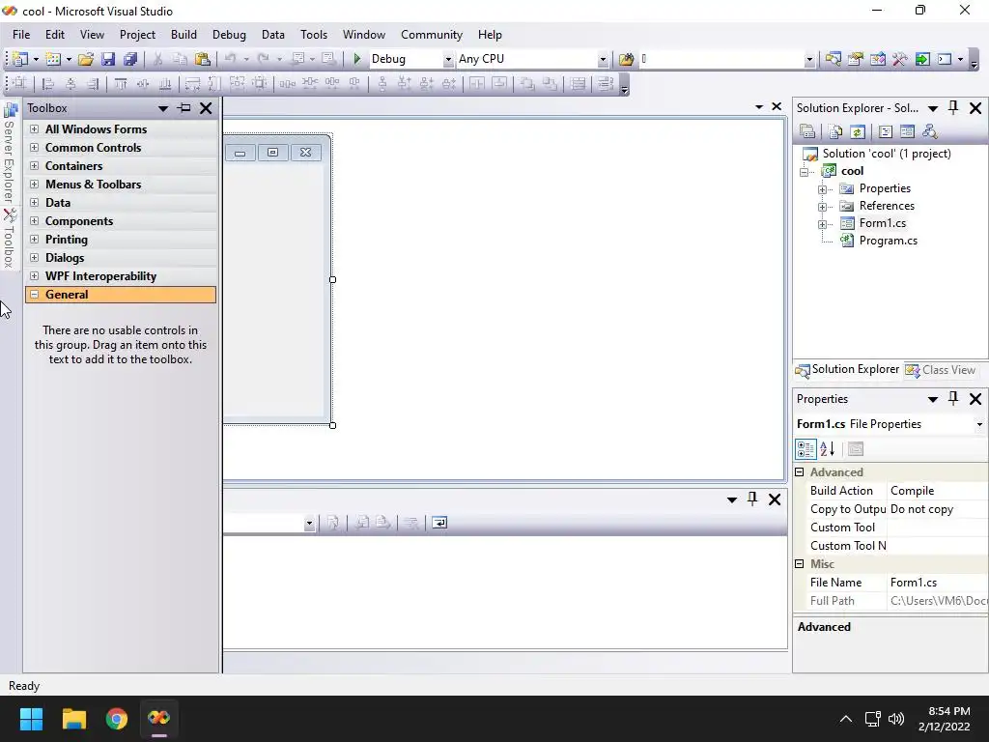Click the New Project toolbar icon
Viewport: 989px width, 742px height.
(x=19, y=59)
